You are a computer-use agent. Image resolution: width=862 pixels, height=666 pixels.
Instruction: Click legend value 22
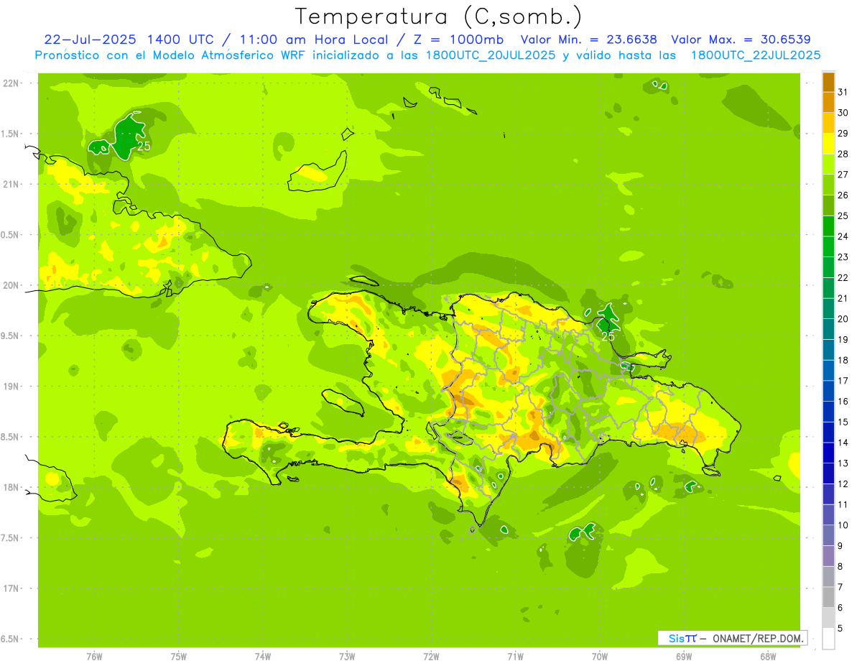click(843, 278)
